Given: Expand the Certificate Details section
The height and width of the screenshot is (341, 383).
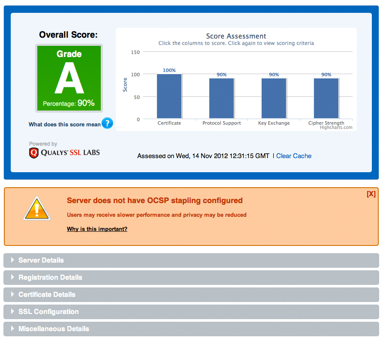Looking at the screenshot, I should pos(47,295).
